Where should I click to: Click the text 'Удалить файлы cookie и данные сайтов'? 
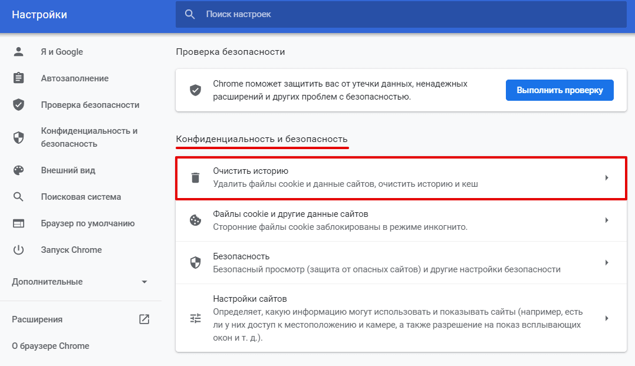(x=295, y=184)
